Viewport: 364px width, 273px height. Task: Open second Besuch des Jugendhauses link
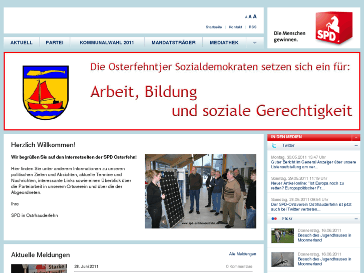point(324,261)
